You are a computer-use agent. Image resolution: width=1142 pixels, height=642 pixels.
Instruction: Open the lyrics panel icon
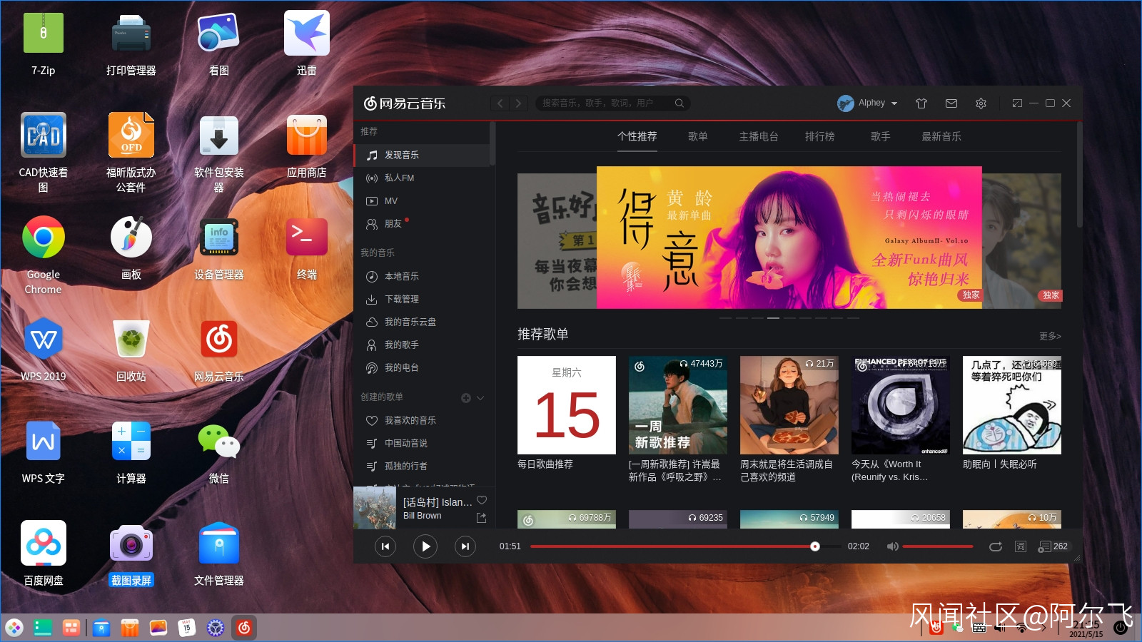point(1021,546)
